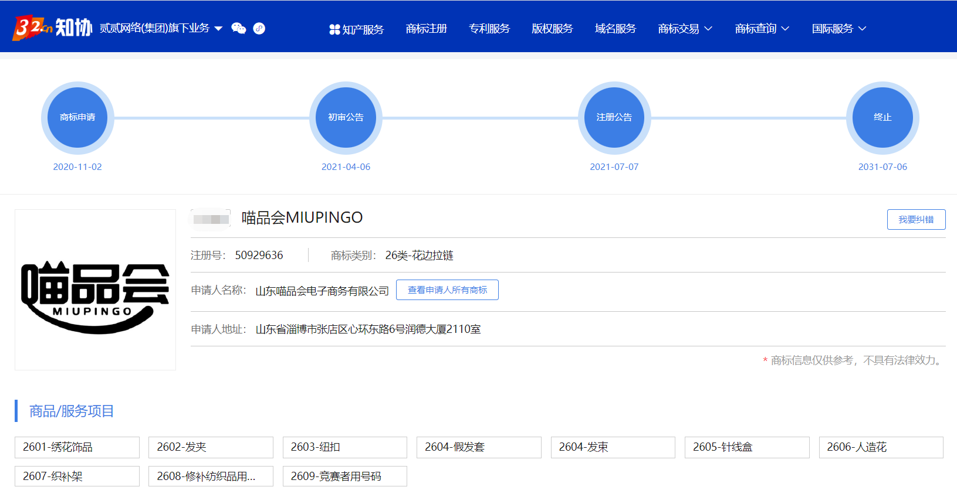Image resolution: width=957 pixels, height=497 pixels.
Task: Select the 2603-纽扣 item
Action: pyautogui.click(x=345, y=447)
